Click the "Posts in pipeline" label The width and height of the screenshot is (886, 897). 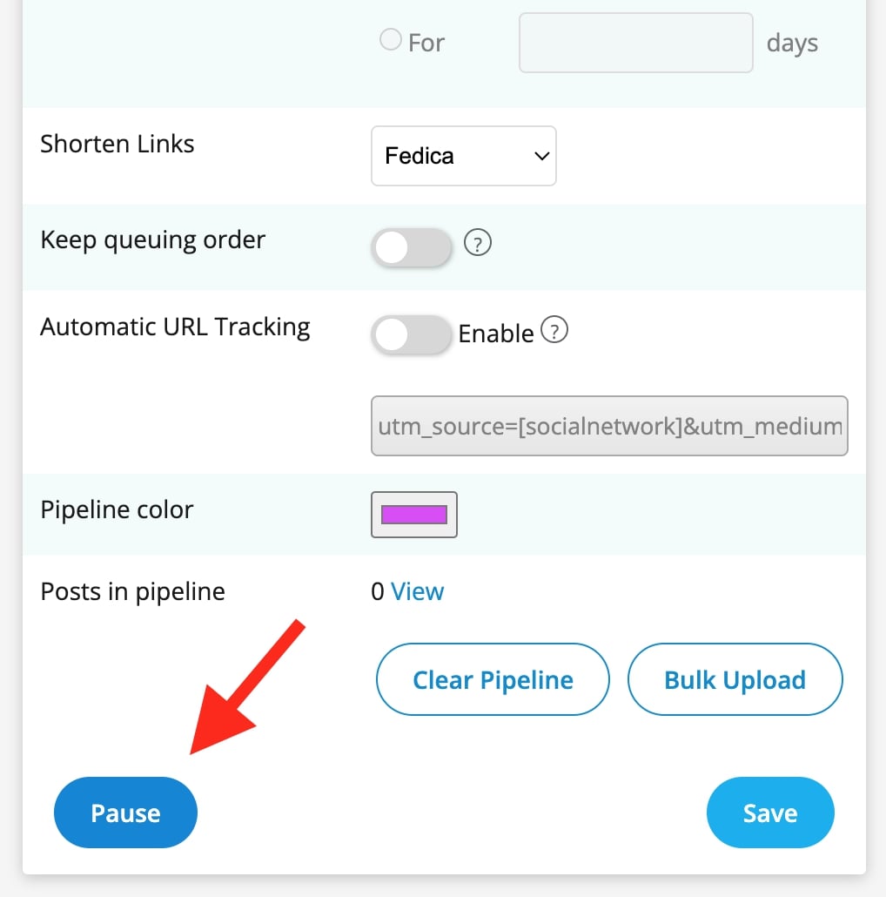click(x=132, y=592)
